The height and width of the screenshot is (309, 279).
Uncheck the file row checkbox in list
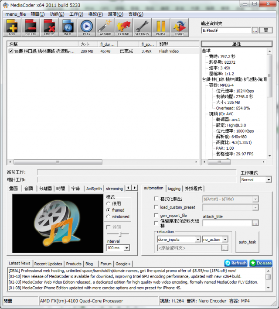pos(11,51)
